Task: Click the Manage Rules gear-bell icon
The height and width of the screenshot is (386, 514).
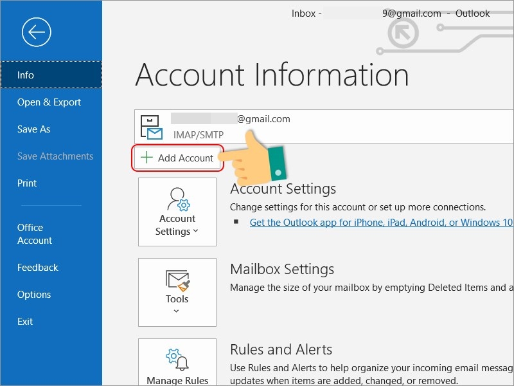Action: coord(177,360)
